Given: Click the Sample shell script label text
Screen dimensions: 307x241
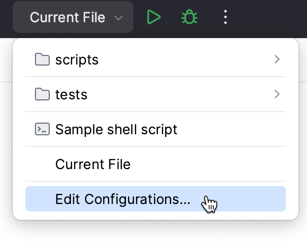Looking at the screenshot, I should (116, 129).
